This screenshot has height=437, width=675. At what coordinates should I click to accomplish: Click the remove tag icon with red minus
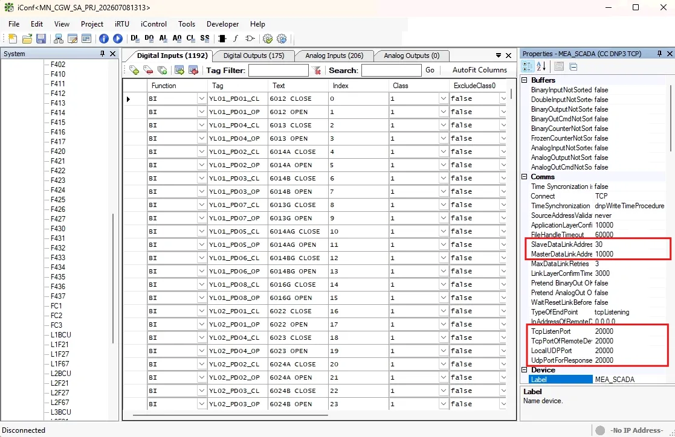(x=148, y=71)
